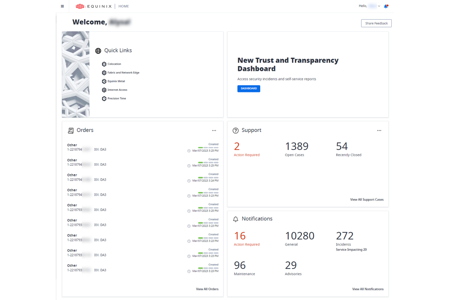The image size is (450, 300).
Task: Select the 1389 Open Cases count
Action: point(296,147)
